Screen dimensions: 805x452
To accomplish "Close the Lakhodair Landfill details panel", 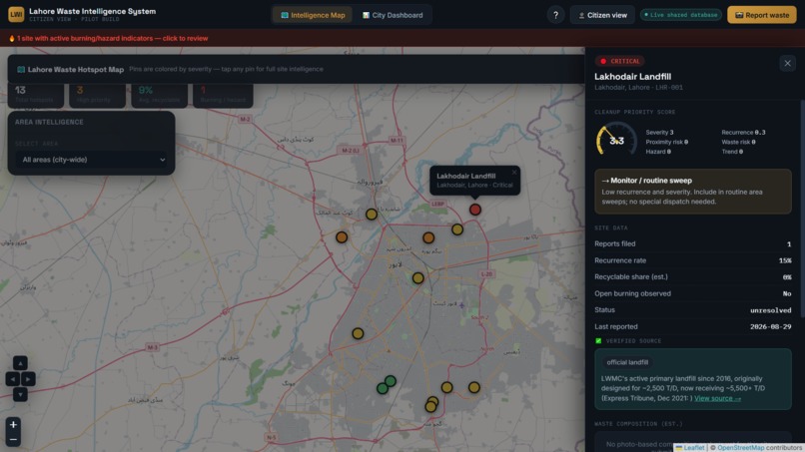I will pos(787,63).
